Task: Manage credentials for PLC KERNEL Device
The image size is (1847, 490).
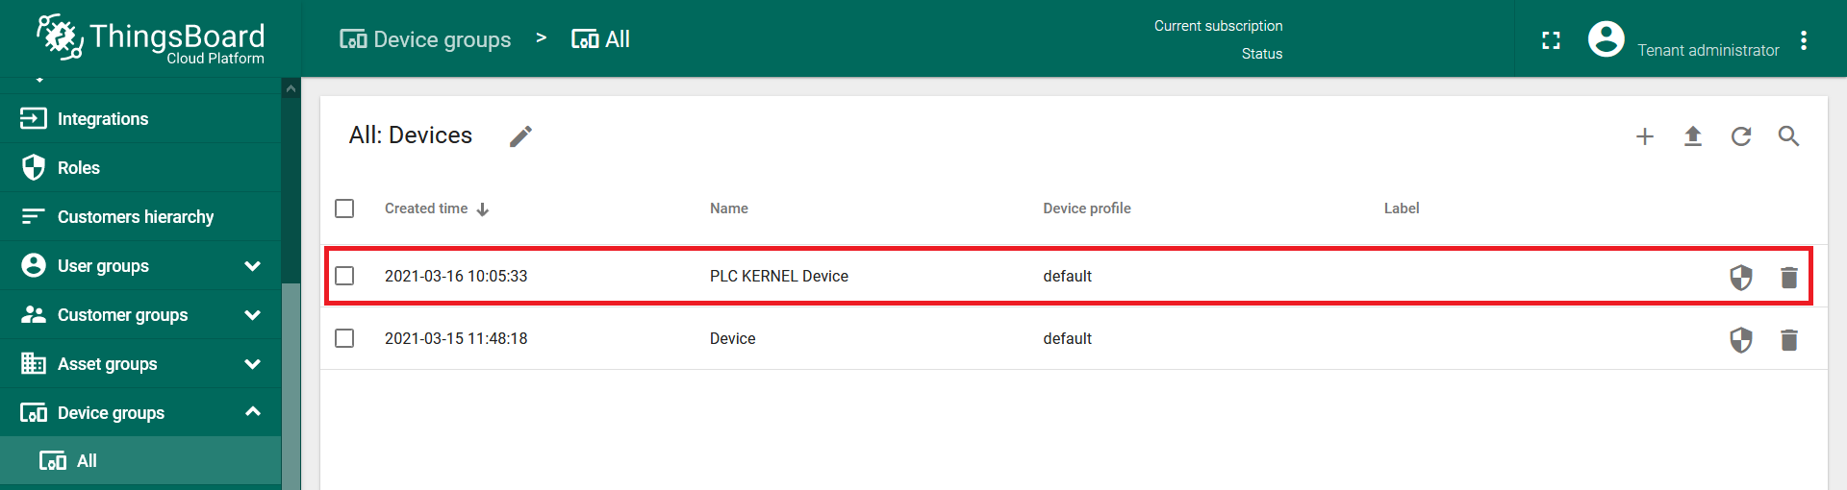Action: [x=1740, y=277]
